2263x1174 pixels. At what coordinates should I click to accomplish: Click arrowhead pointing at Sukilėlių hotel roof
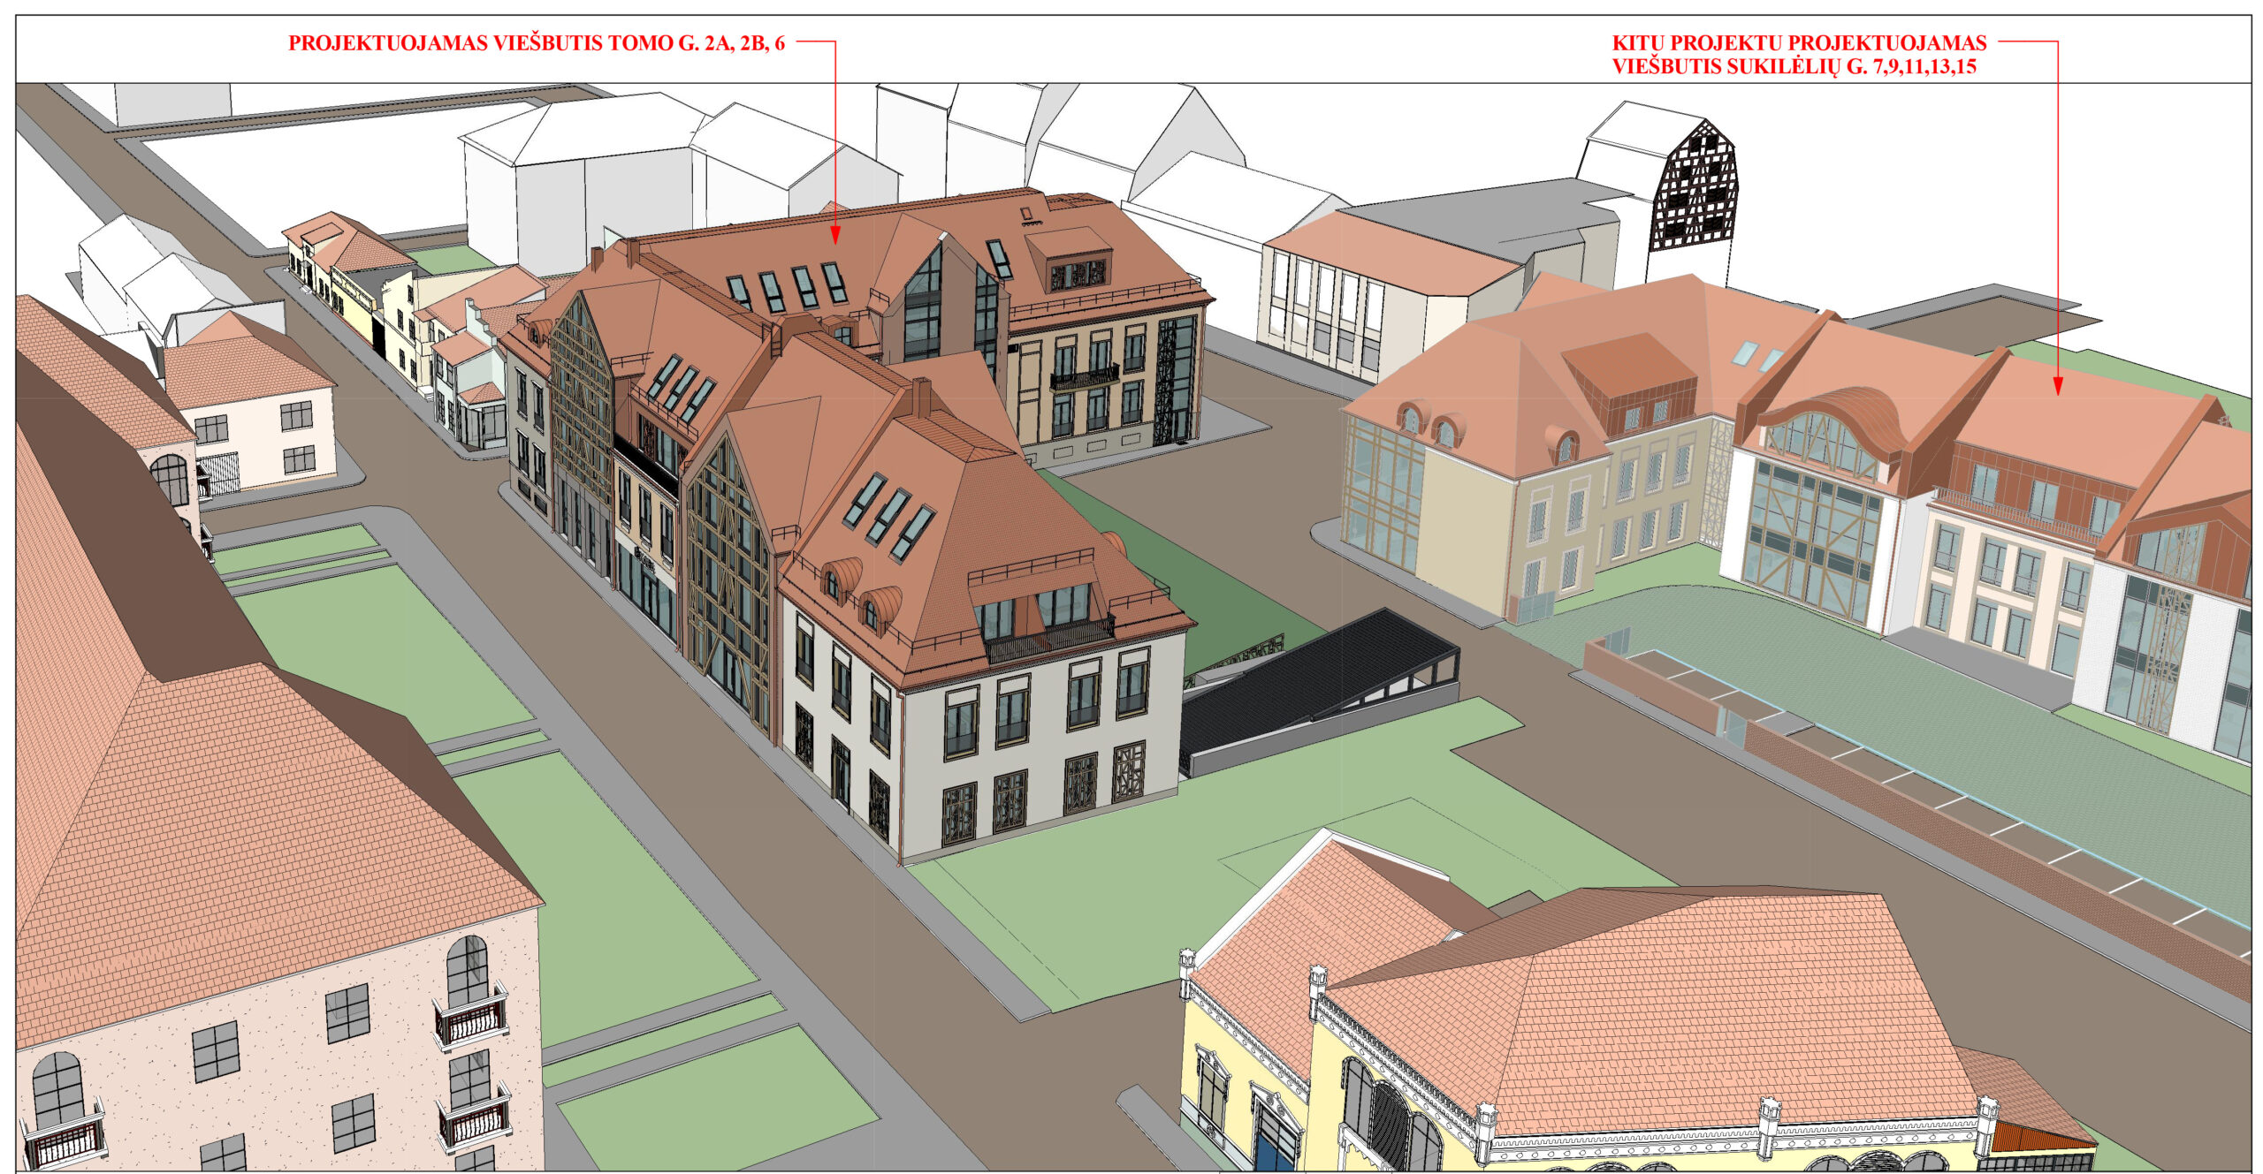[x=2057, y=386]
